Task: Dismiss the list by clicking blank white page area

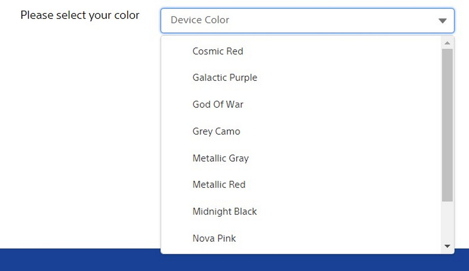Action: point(78,136)
